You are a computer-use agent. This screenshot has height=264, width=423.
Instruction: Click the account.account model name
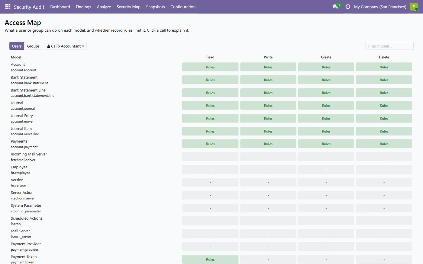24,70
